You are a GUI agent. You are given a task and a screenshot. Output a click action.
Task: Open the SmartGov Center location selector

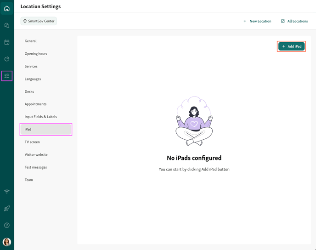pyautogui.click(x=39, y=21)
